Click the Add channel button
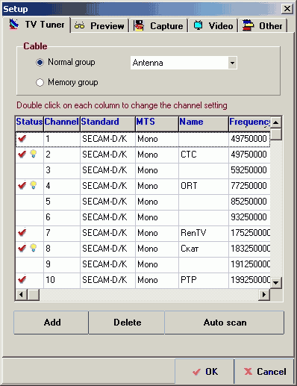Image resolution: width=297 pixels, height=386 pixels. pos(51,323)
